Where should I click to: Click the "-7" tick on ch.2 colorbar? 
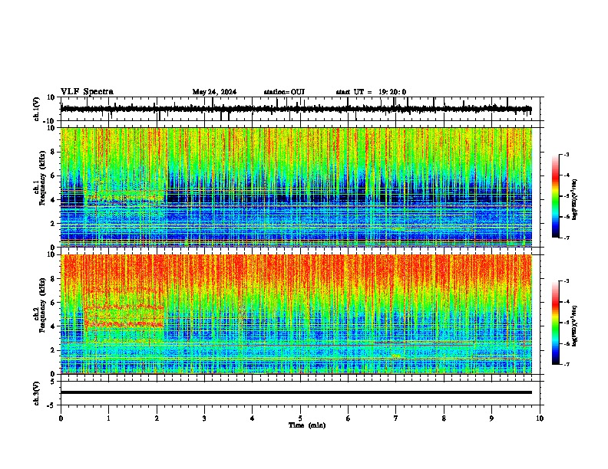click(x=566, y=364)
